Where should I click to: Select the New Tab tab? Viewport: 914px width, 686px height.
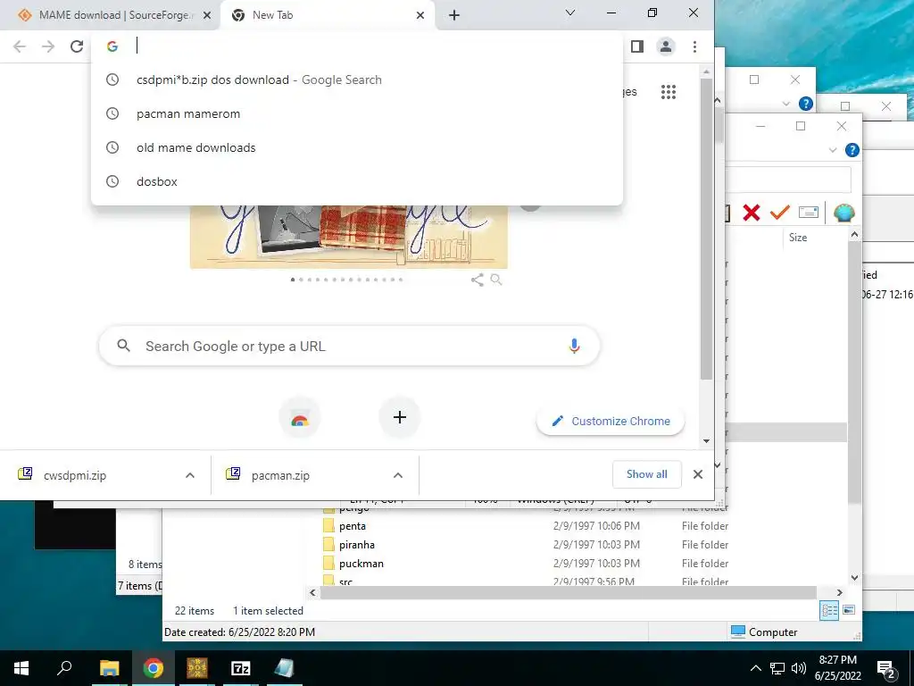pyautogui.click(x=328, y=15)
